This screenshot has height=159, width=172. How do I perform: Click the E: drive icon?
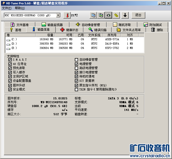coord(8,49)
